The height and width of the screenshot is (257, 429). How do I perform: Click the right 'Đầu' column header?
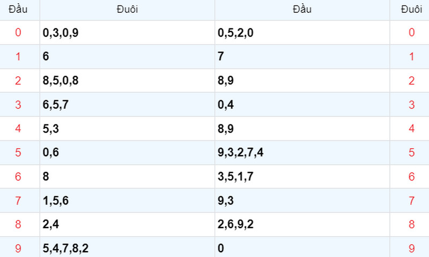pos(302,9)
